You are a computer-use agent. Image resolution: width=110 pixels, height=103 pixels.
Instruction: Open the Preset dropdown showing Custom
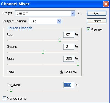point(45,13)
